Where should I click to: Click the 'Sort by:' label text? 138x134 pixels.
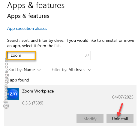pyautogui.click(x=16, y=70)
